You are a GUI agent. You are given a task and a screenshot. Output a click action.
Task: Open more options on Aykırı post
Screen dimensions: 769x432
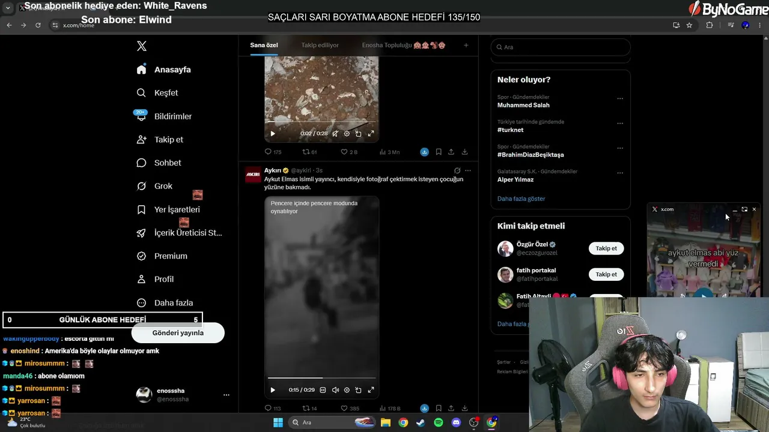coord(468,170)
